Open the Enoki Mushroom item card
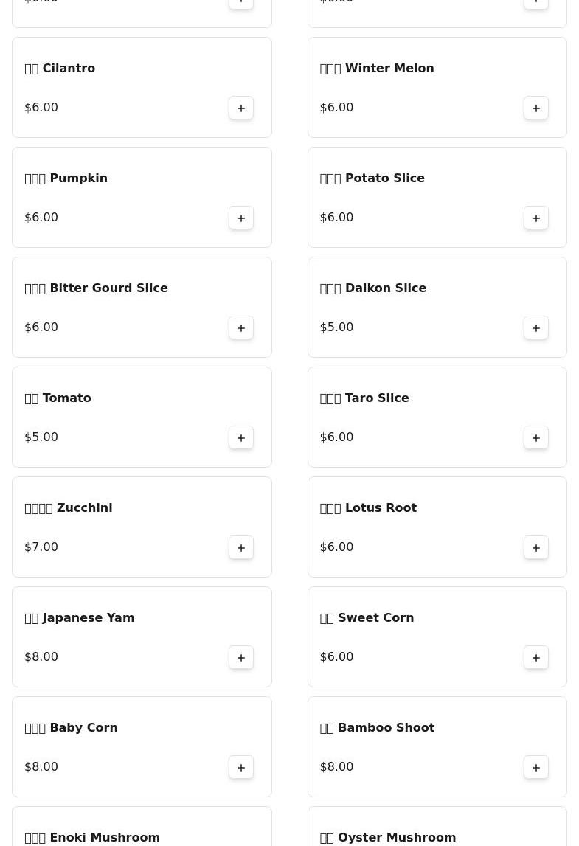The width and height of the screenshot is (579, 846). tap(142, 826)
